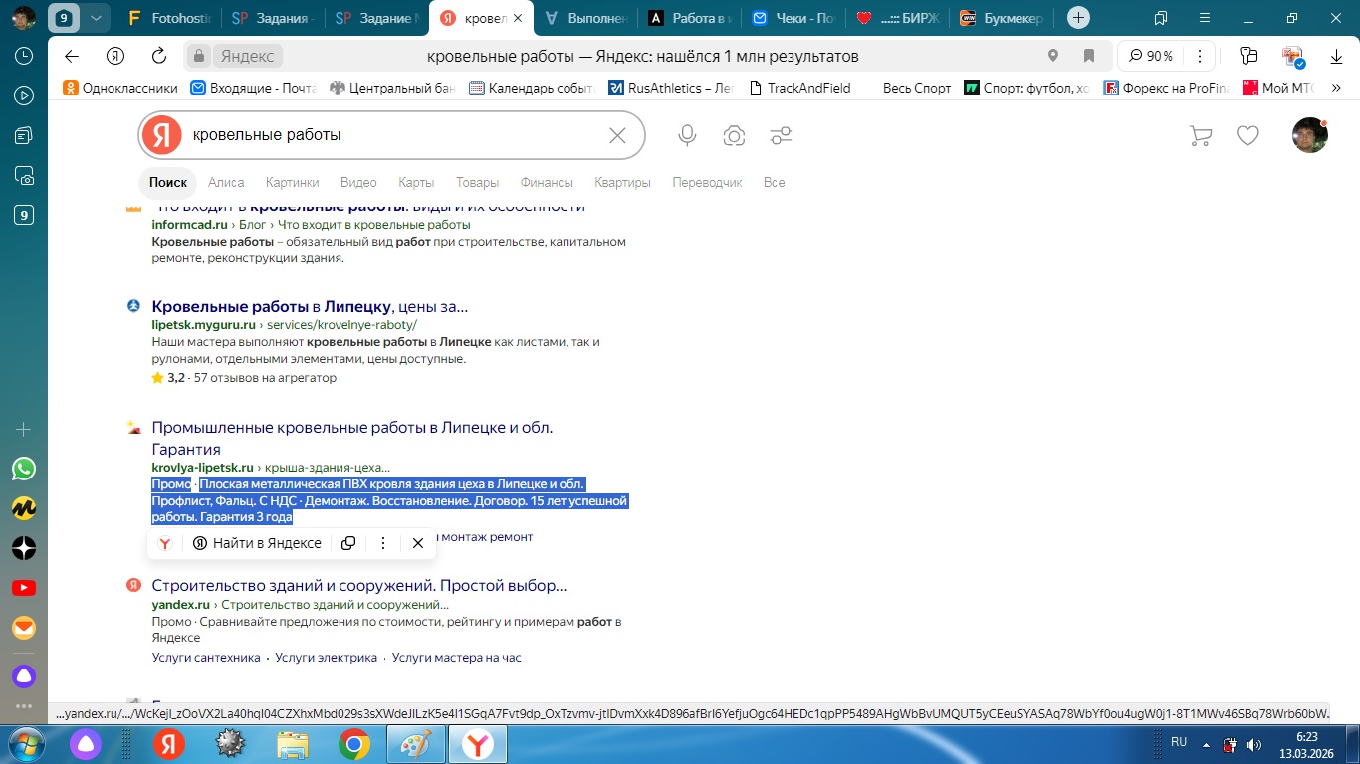Add a new sidebar app with the plus icon
Image resolution: width=1360 pixels, height=764 pixels.
(24, 430)
